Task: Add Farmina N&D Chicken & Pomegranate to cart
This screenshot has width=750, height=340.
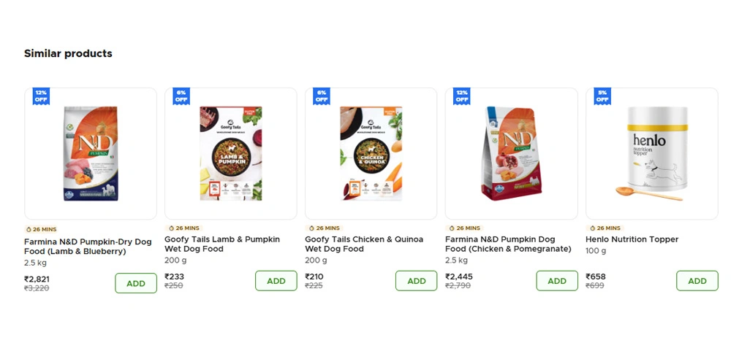Action: click(557, 281)
